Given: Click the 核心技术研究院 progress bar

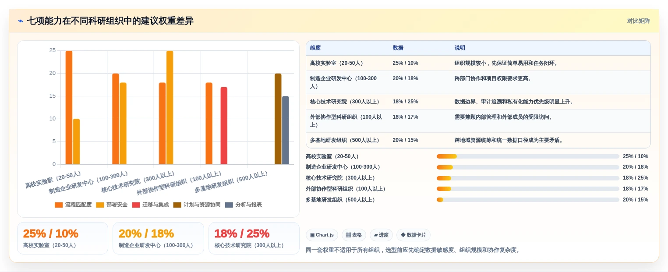Looking at the screenshot, I should tap(528, 178).
